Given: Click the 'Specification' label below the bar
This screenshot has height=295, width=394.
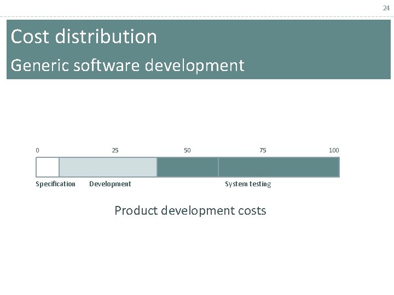Looking at the screenshot, I should pyautogui.click(x=55, y=184).
